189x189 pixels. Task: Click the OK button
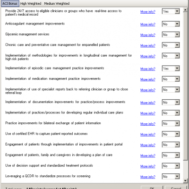tap(152, 188)
